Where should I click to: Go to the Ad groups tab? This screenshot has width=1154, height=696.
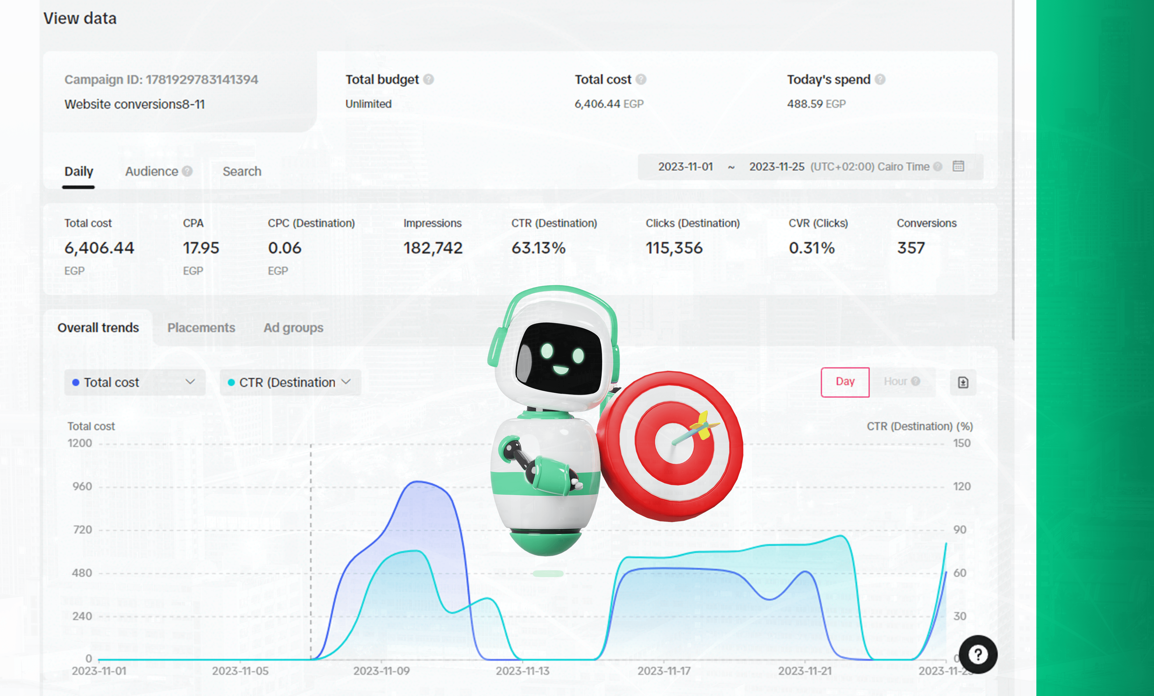click(293, 328)
